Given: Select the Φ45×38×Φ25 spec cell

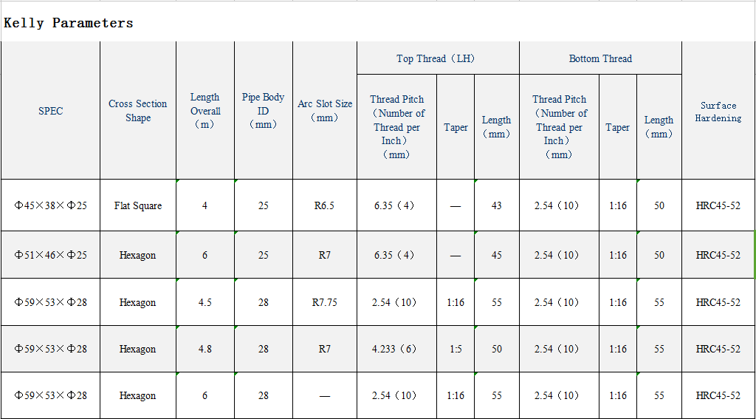Looking at the screenshot, I should [x=50, y=205].
